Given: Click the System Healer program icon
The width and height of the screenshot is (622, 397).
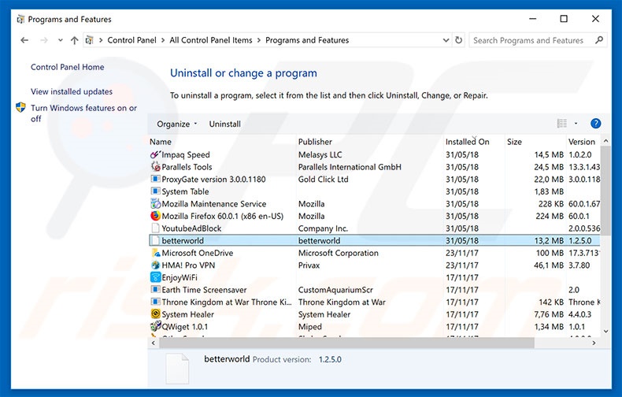Looking at the screenshot, I should (x=156, y=314).
